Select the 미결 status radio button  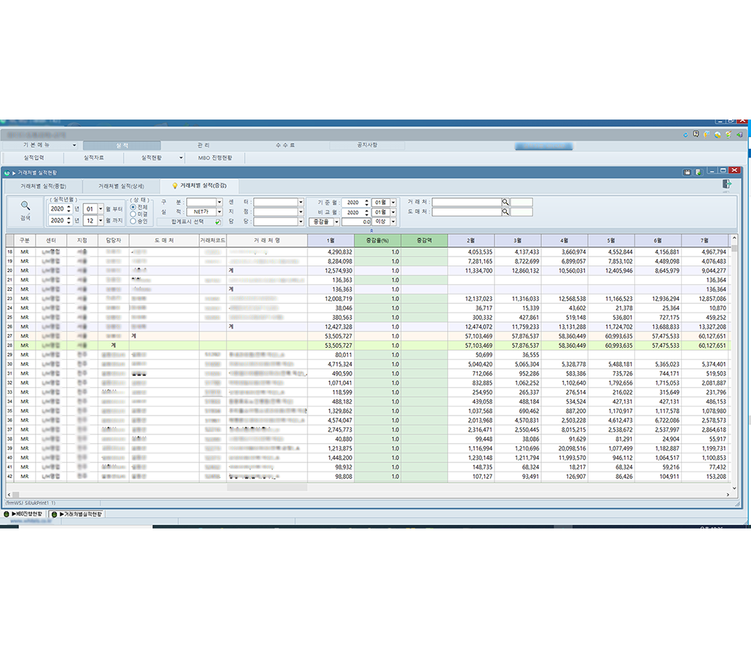click(x=133, y=214)
